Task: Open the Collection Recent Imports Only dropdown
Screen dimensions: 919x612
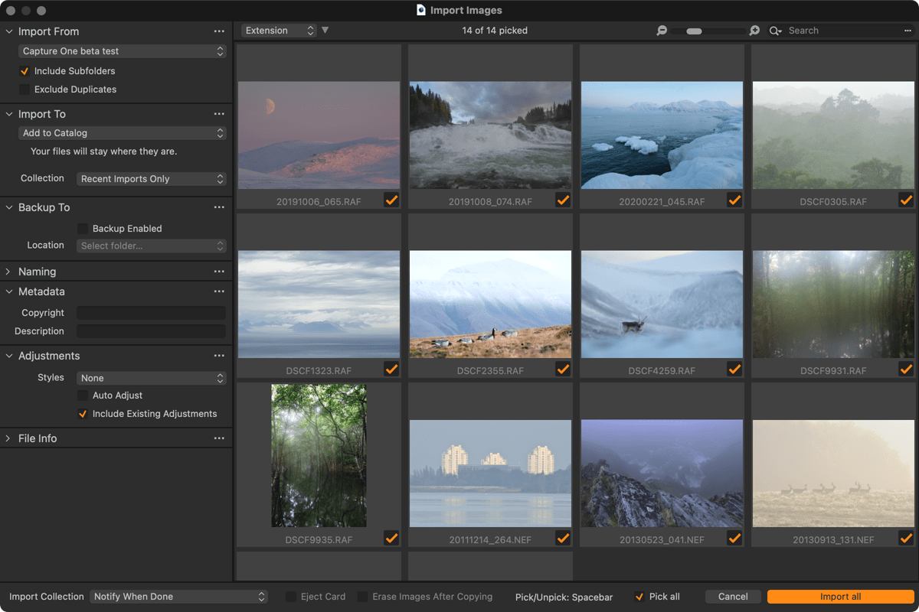Action: pyautogui.click(x=152, y=179)
